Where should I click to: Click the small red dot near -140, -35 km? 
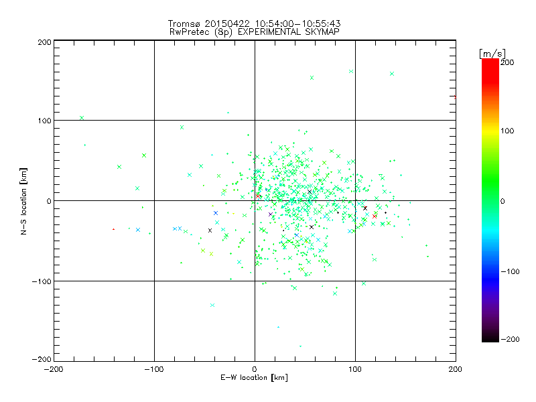pos(113,229)
